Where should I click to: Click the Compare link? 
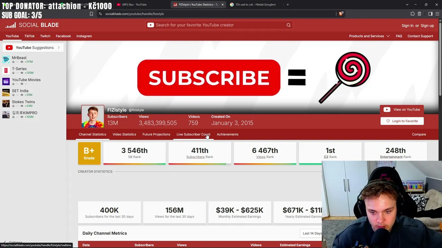[419, 134]
